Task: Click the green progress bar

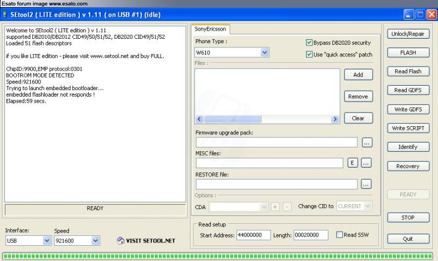Action: [x=217, y=256]
